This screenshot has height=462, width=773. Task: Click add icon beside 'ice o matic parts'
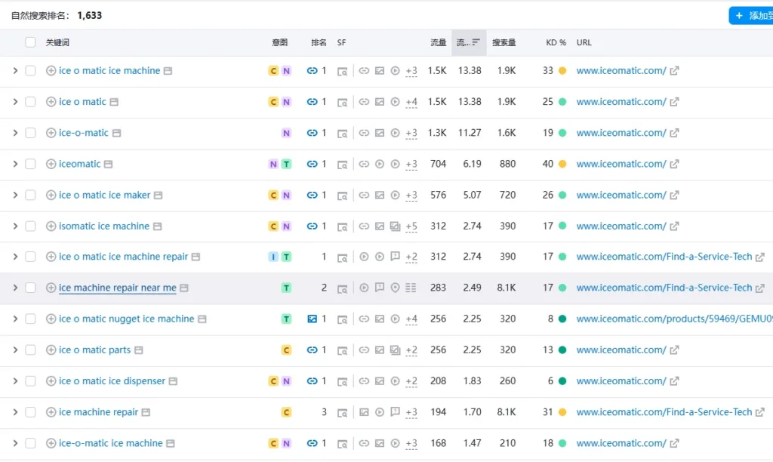[x=51, y=350]
